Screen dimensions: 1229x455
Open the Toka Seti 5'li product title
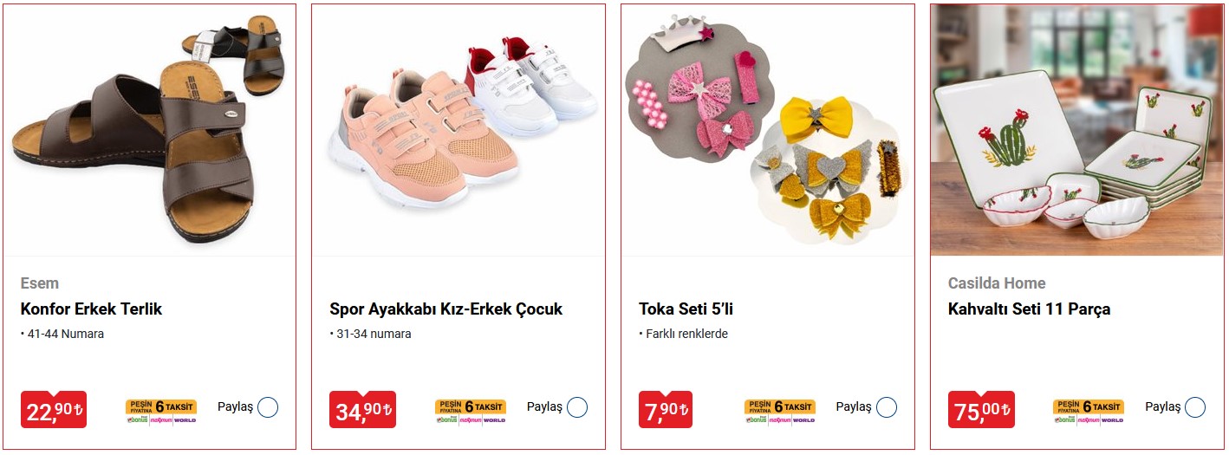point(686,309)
